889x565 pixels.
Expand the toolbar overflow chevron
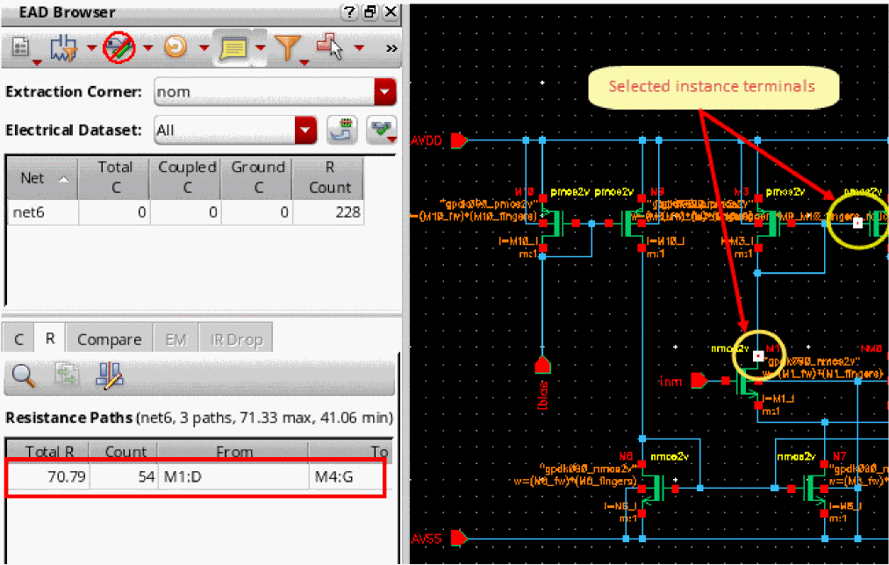pos(391,47)
